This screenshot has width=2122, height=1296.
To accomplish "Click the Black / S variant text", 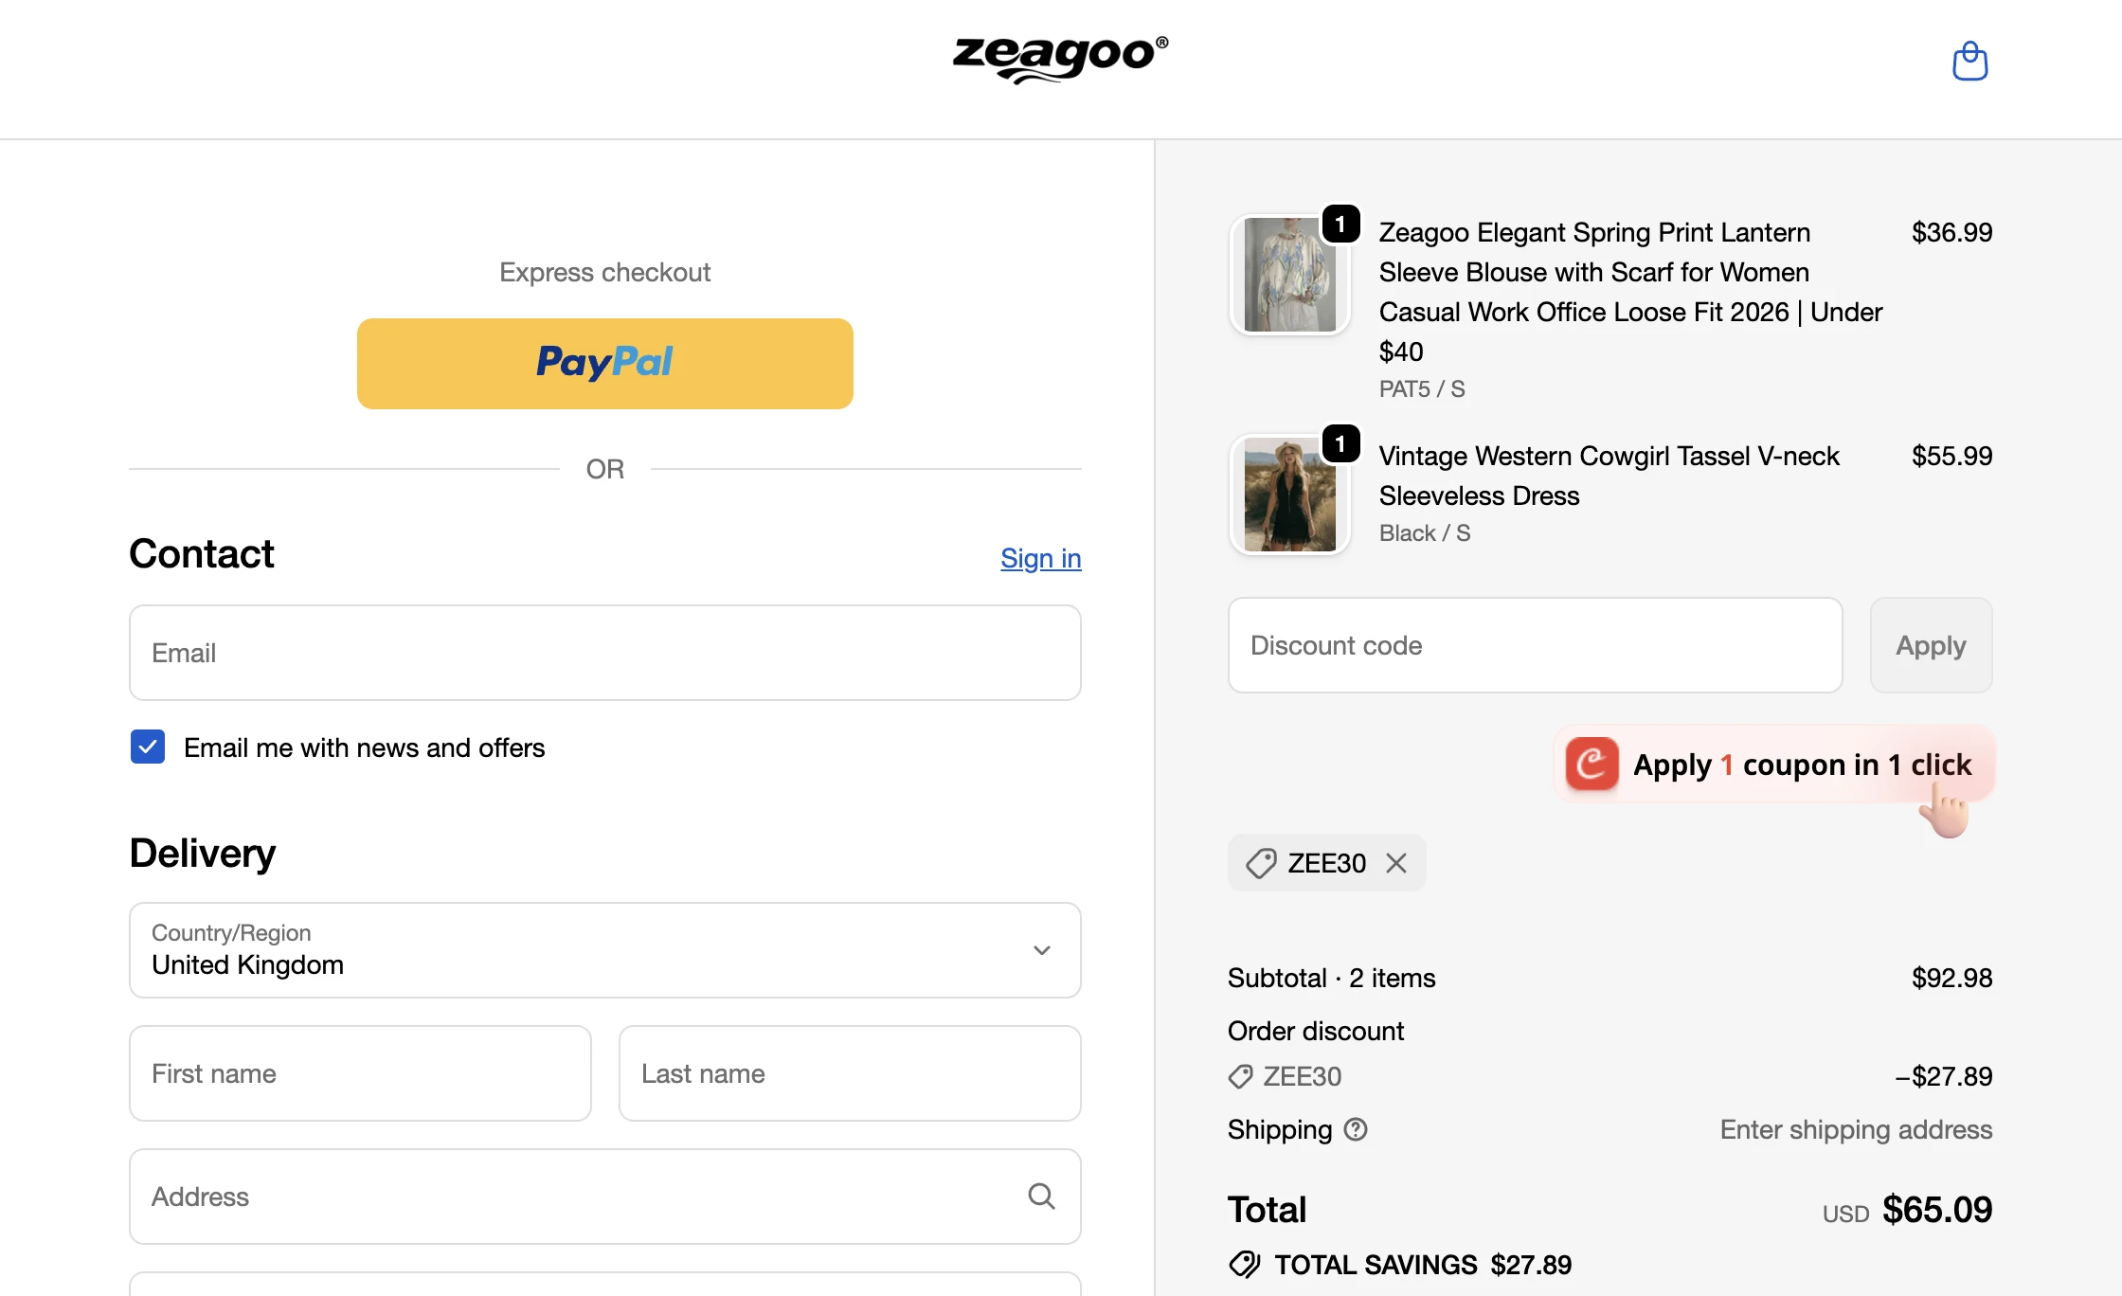I will pyautogui.click(x=1425, y=533).
